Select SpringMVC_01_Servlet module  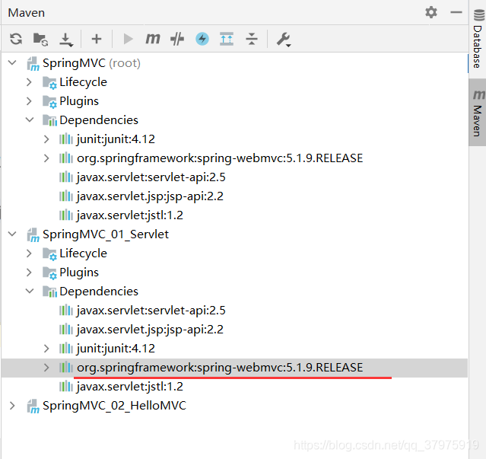pos(106,234)
